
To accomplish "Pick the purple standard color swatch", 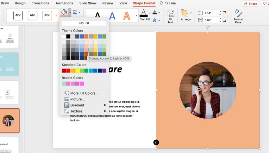I will point(104,71).
